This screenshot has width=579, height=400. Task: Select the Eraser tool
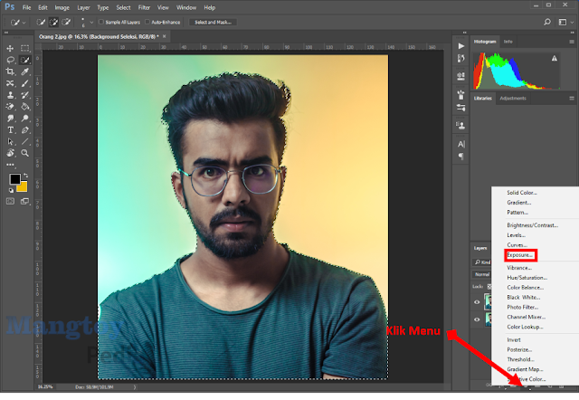point(10,107)
